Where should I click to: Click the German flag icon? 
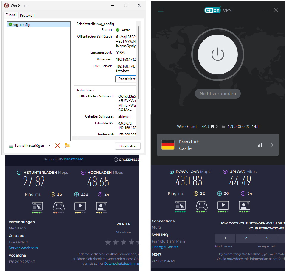coord(168,145)
